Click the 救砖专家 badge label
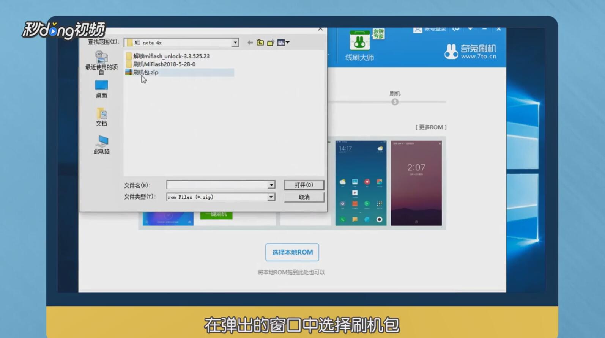 point(378,34)
